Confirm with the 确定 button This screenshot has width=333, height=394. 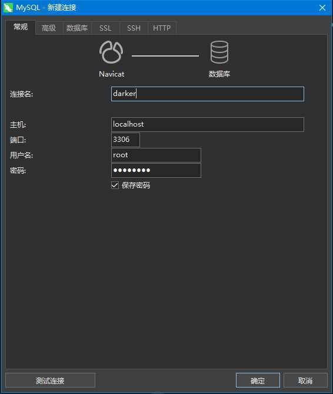[258, 380]
